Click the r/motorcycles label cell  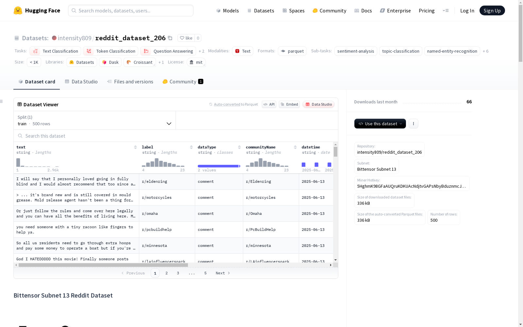coord(167,198)
